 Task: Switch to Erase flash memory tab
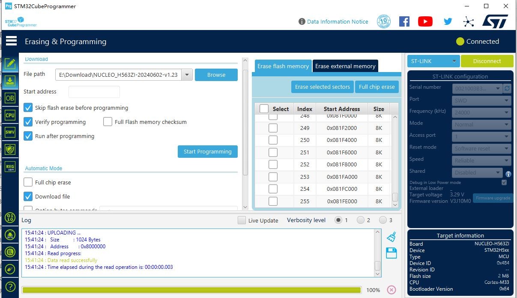click(283, 66)
